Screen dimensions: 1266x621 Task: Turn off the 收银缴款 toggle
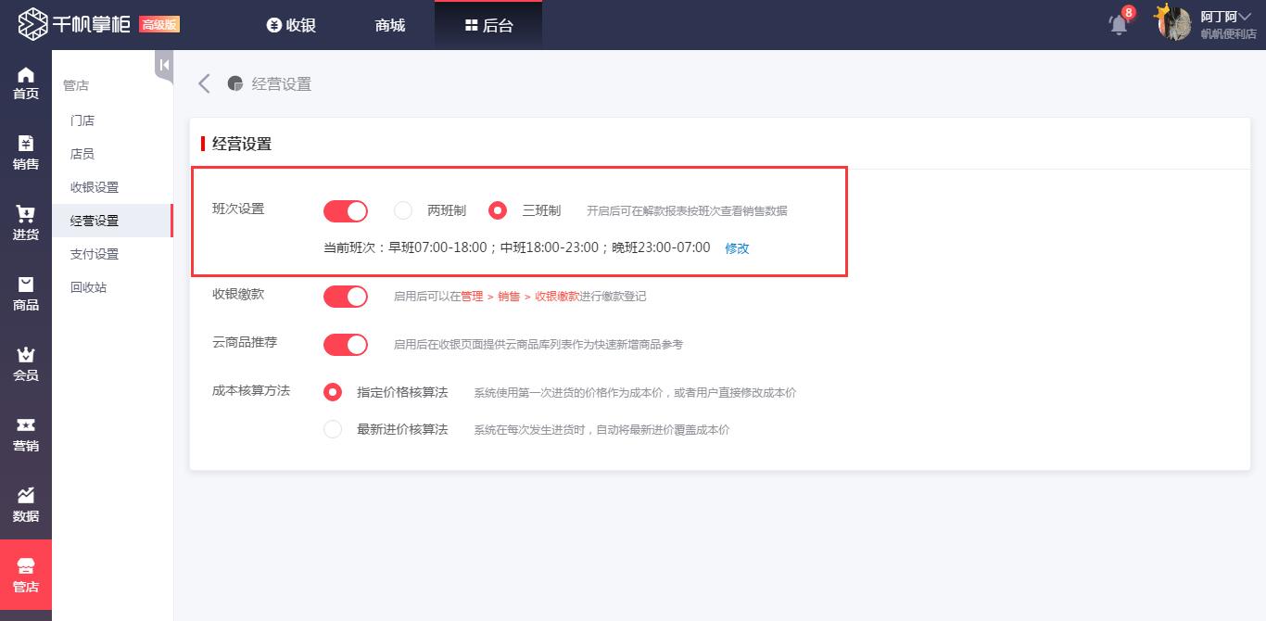[345, 295]
